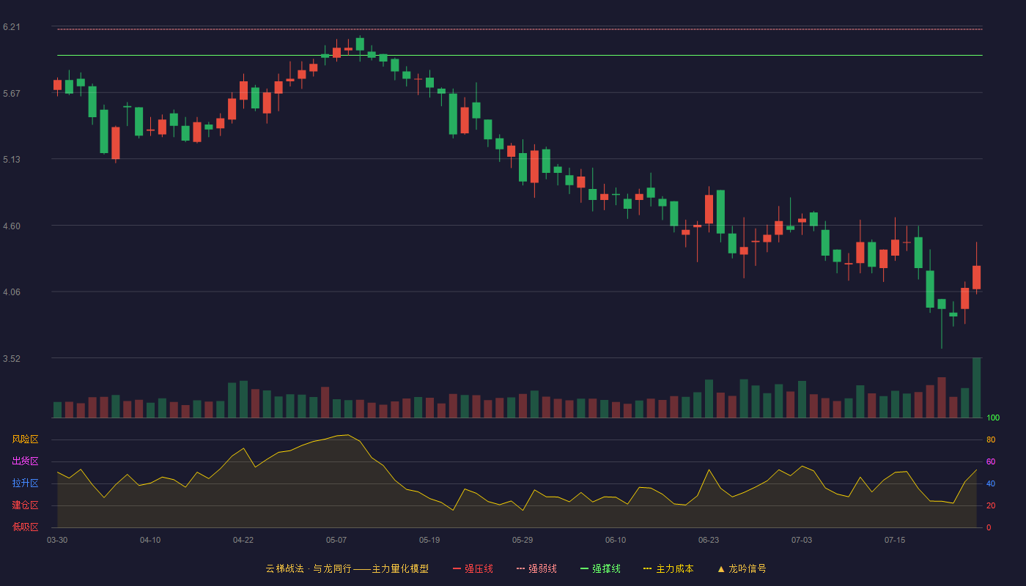This screenshot has width=1026, height=586.
Task: Click the 40 indicator axis value
Action: point(991,483)
